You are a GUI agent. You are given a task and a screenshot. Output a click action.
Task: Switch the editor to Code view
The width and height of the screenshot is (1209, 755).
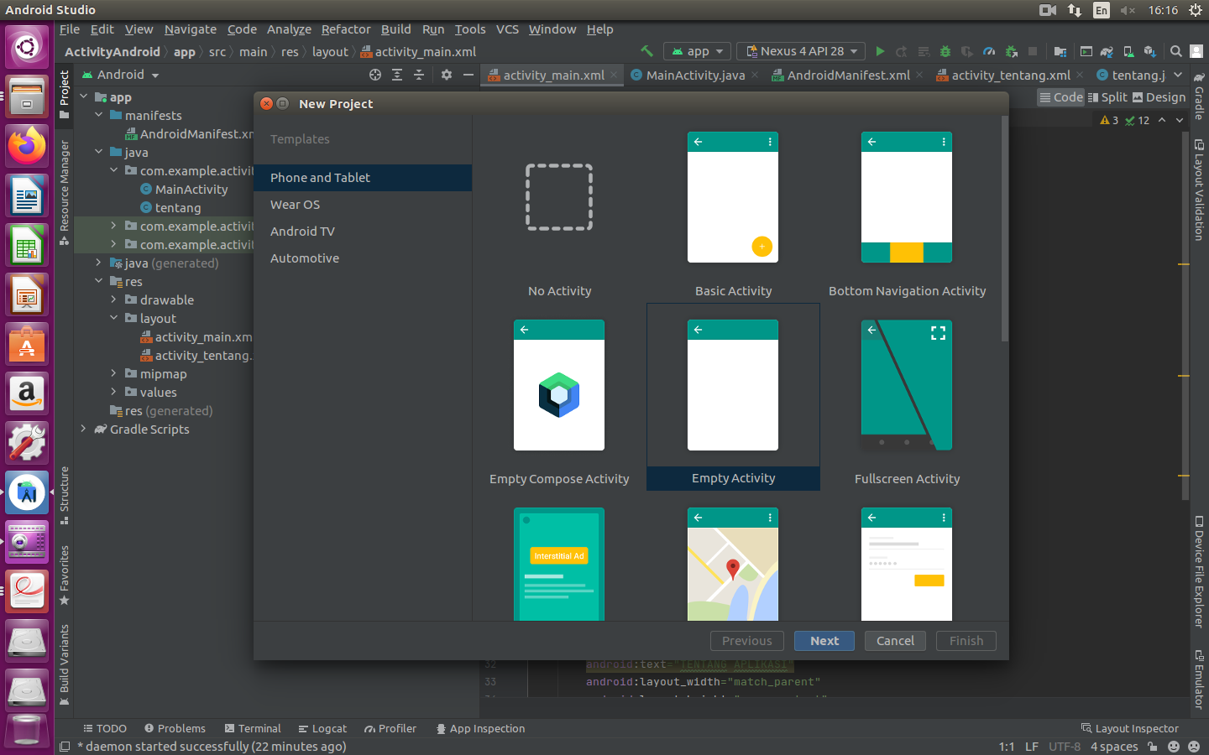point(1060,97)
